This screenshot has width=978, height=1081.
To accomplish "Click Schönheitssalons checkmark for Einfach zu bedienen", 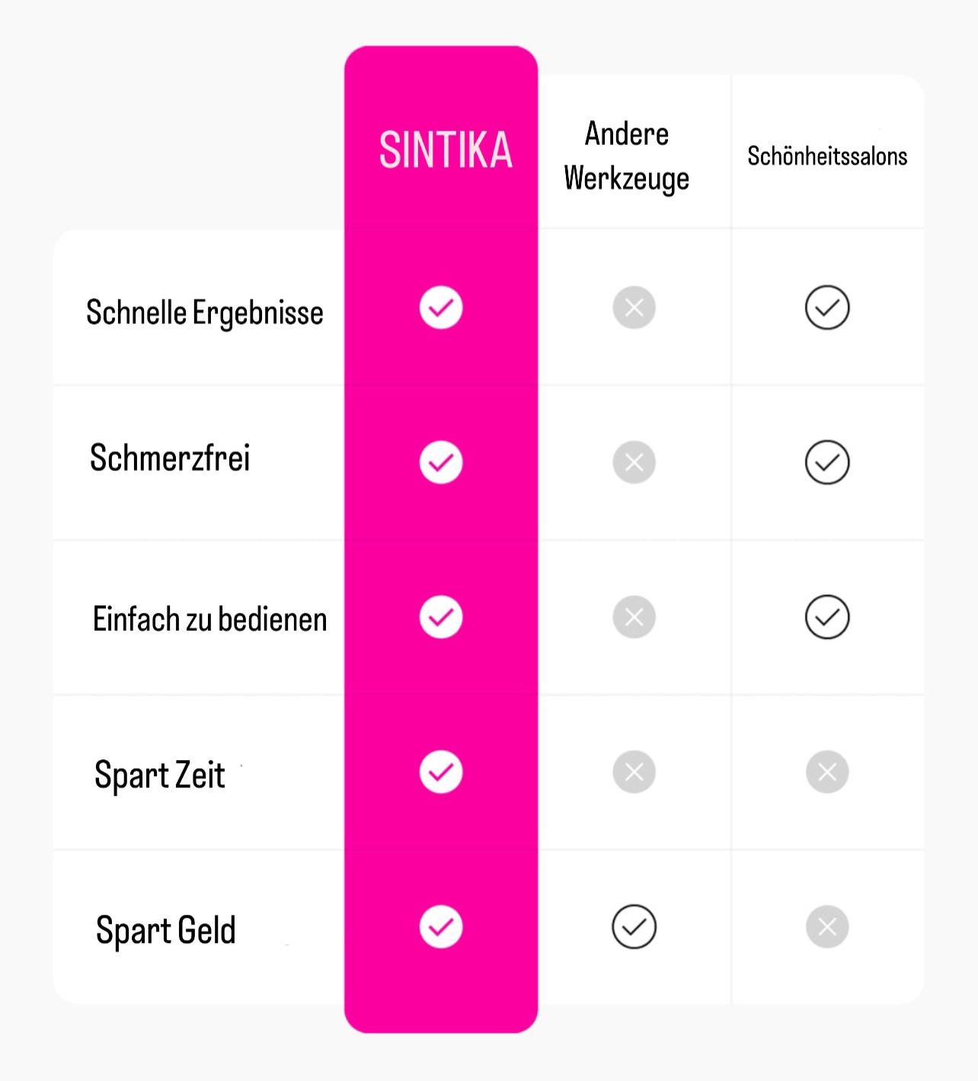I will (x=827, y=617).
